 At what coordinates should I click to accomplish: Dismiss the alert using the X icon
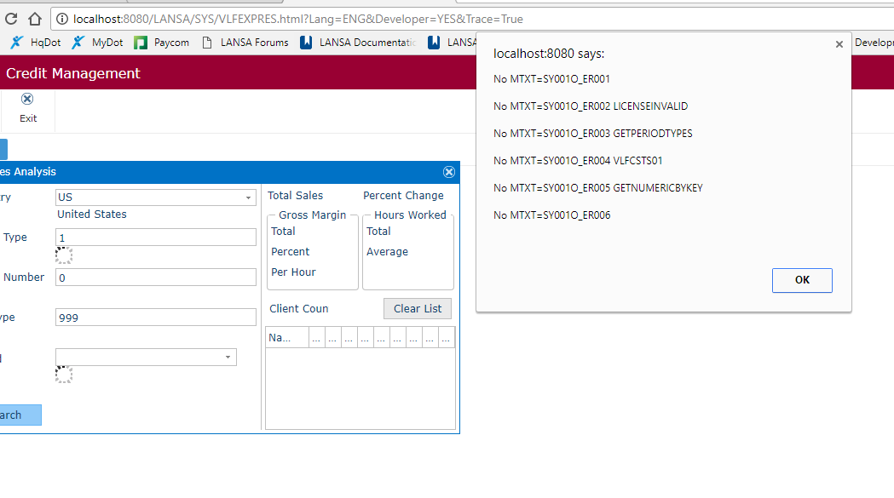[x=839, y=44]
